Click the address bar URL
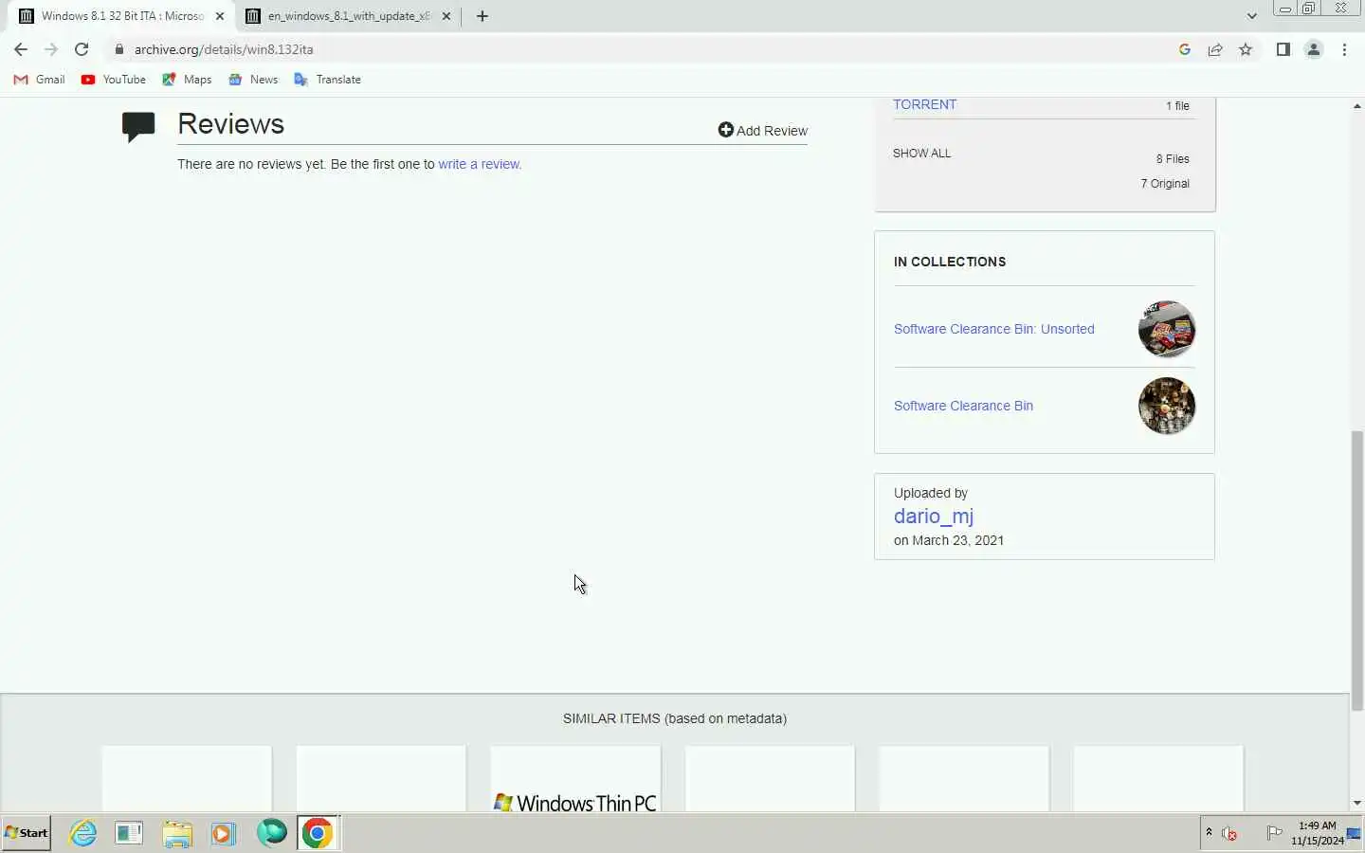Viewport: 1365px width, 853px height. click(x=224, y=49)
